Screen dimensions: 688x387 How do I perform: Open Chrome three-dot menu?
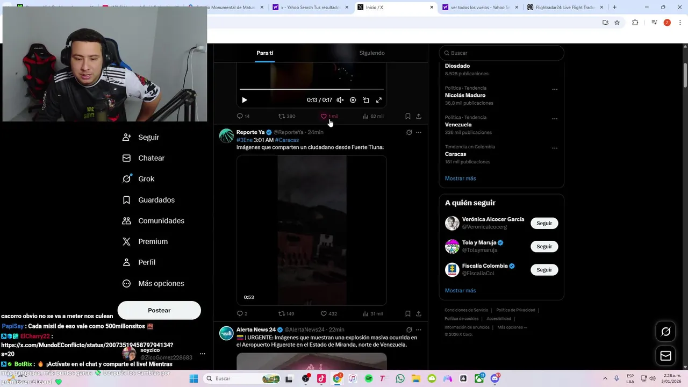pos(680,23)
